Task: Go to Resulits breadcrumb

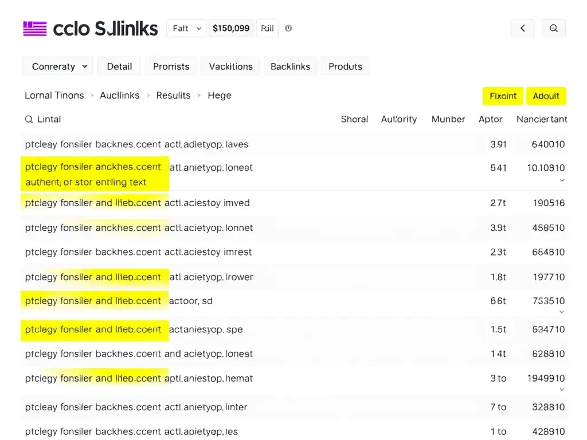Action: pos(173,96)
